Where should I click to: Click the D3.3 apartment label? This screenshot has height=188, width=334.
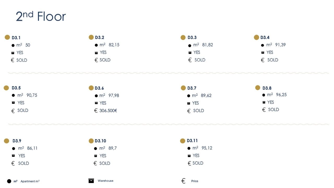click(192, 38)
